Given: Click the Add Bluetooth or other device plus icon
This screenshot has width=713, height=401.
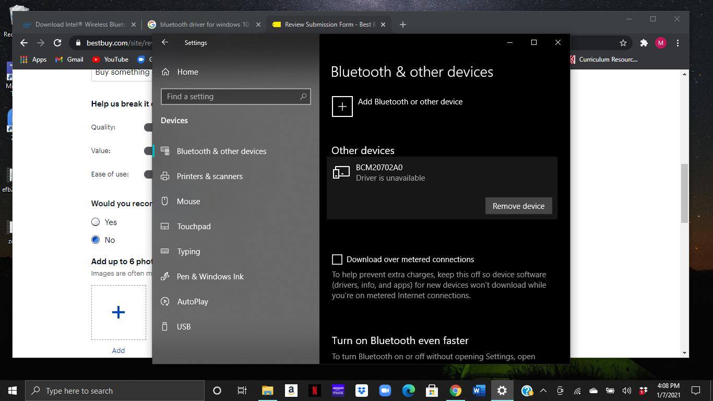Looking at the screenshot, I should [x=342, y=107].
